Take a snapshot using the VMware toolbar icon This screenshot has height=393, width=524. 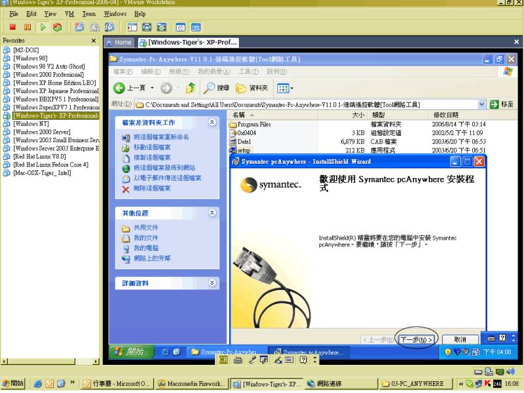pyautogui.click(x=79, y=27)
